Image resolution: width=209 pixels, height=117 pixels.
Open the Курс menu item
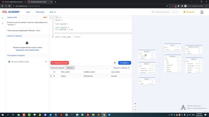pyautogui.click(x=28, y=12)
